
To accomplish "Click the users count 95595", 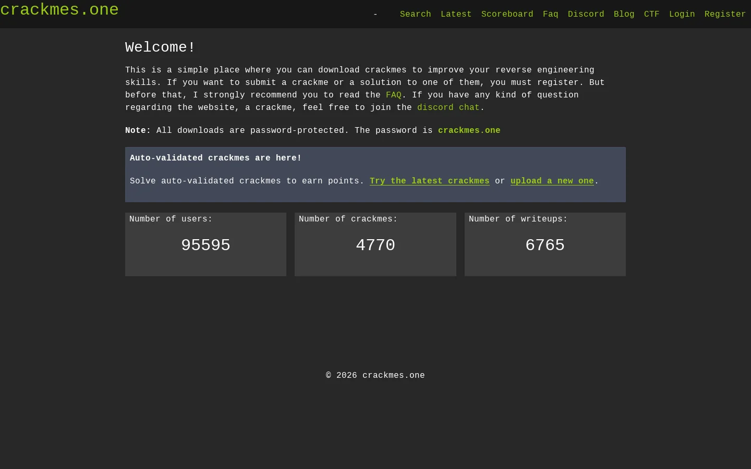I will click(206, 245).
